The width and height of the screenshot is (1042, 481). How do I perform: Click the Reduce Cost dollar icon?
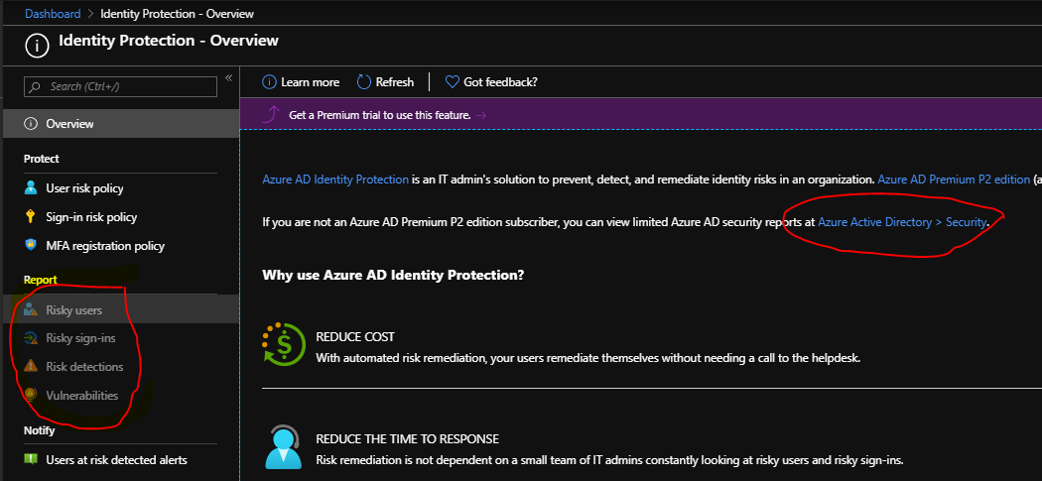[284, 345]
